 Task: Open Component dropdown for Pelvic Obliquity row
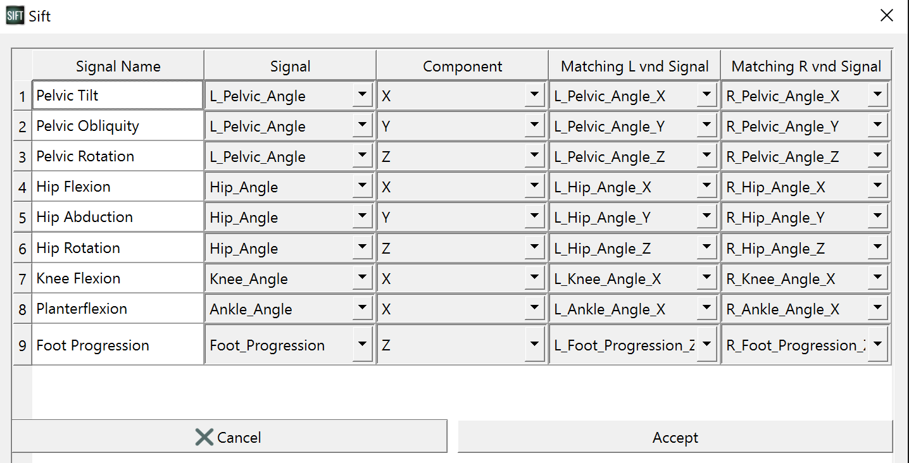(534, 126)
